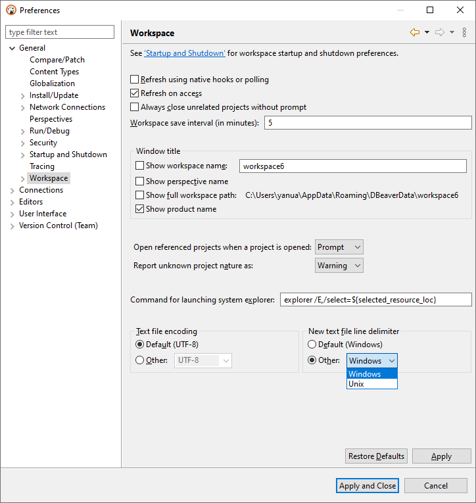Expand the Workspace tree node arrow
The width and height of the screenshot is (476, 503).
pos(22,179)
